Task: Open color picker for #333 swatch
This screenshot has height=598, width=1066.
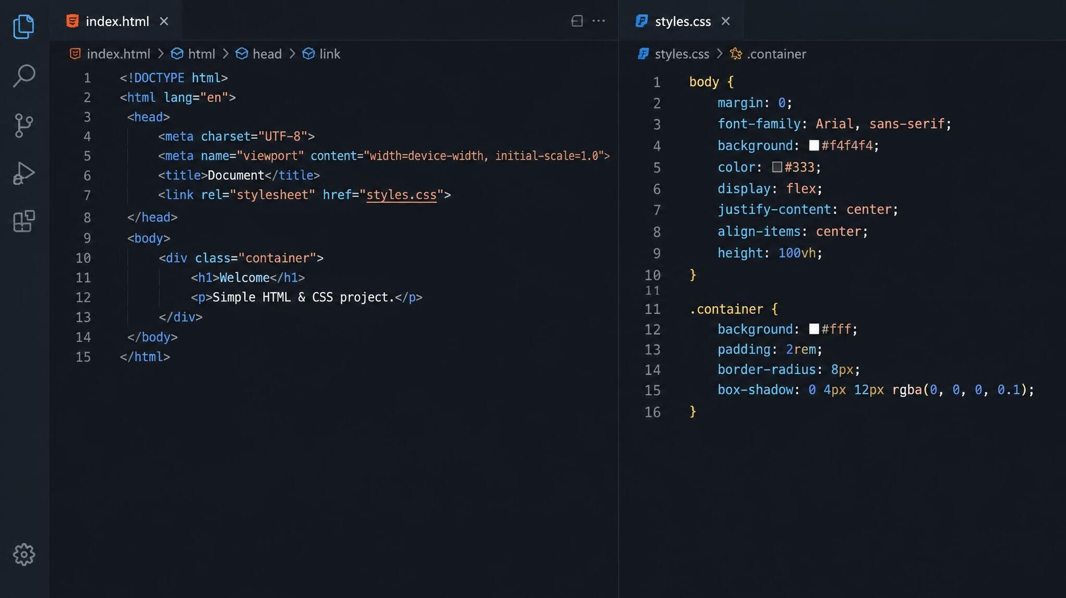Action: tap(777, 167)
